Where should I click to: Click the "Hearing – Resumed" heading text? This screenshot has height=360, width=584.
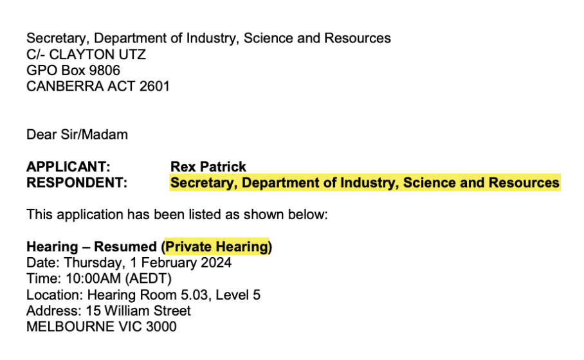click(91, 247)
